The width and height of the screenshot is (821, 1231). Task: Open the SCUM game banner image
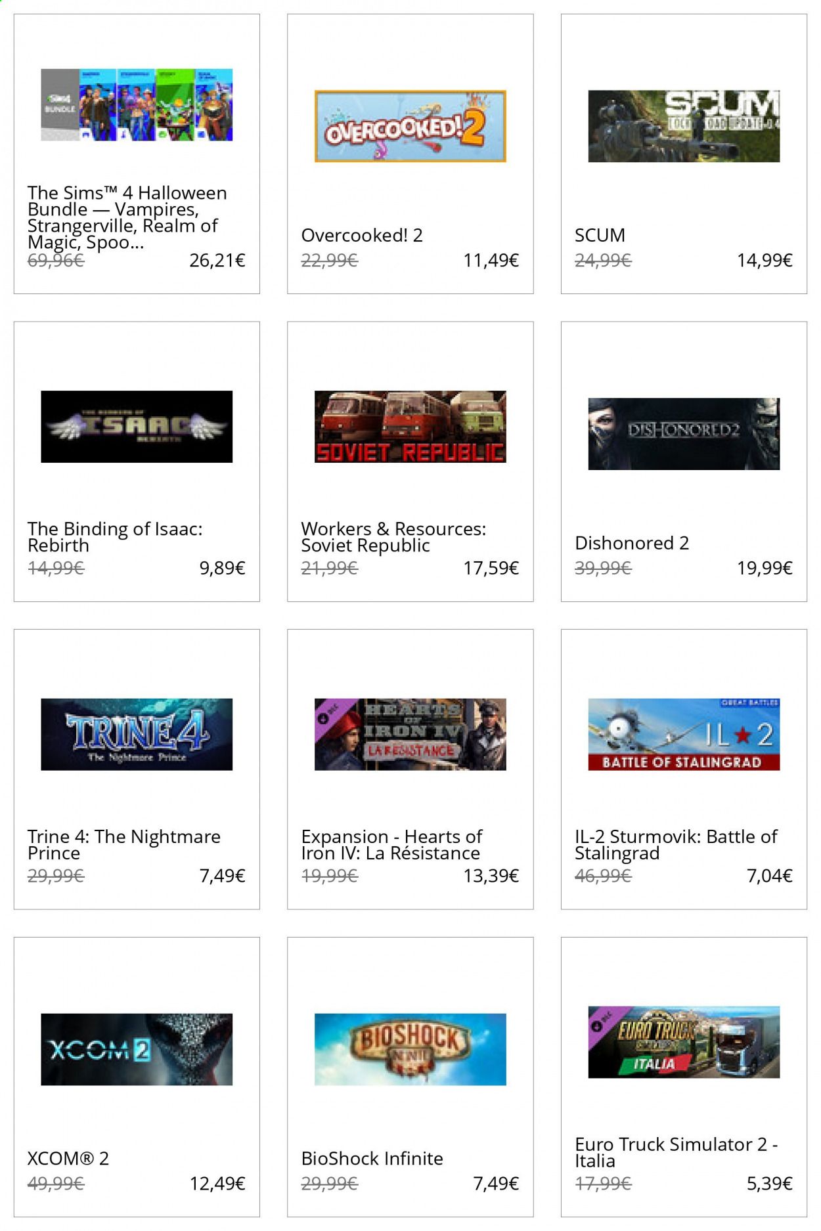click(684, 126)
